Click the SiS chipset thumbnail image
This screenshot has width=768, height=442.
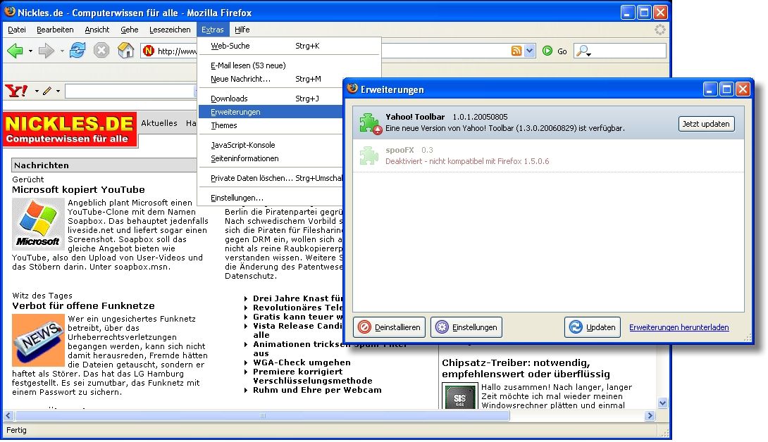pos(460,397)
